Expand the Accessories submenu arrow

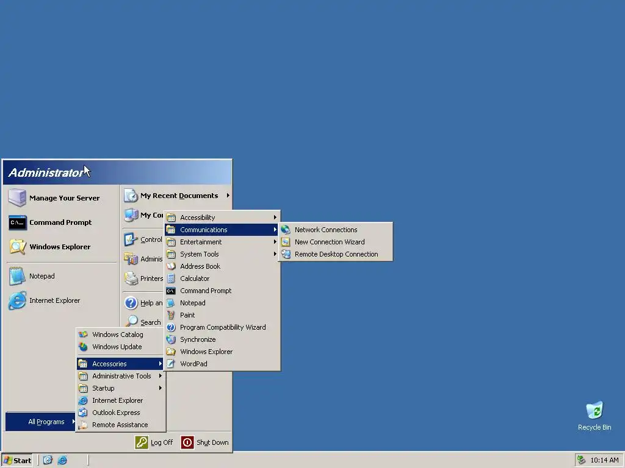(x=161, y=364)
